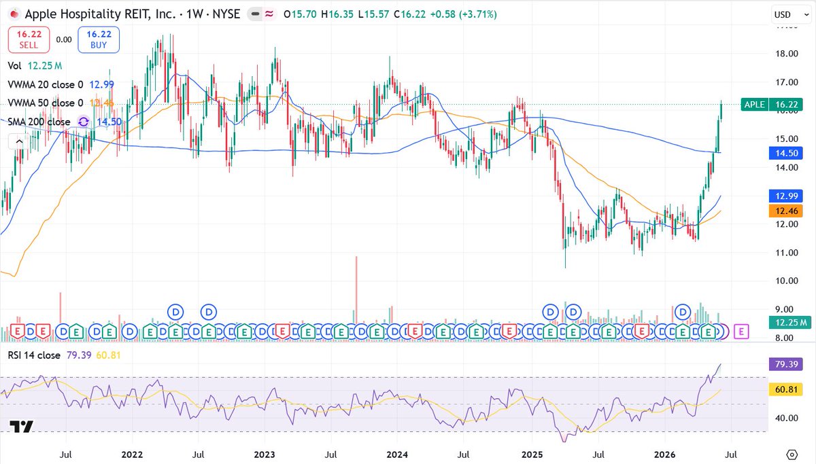Click the 0.00 spread value
The image size is (816, 464).
(x=64, y=39)
